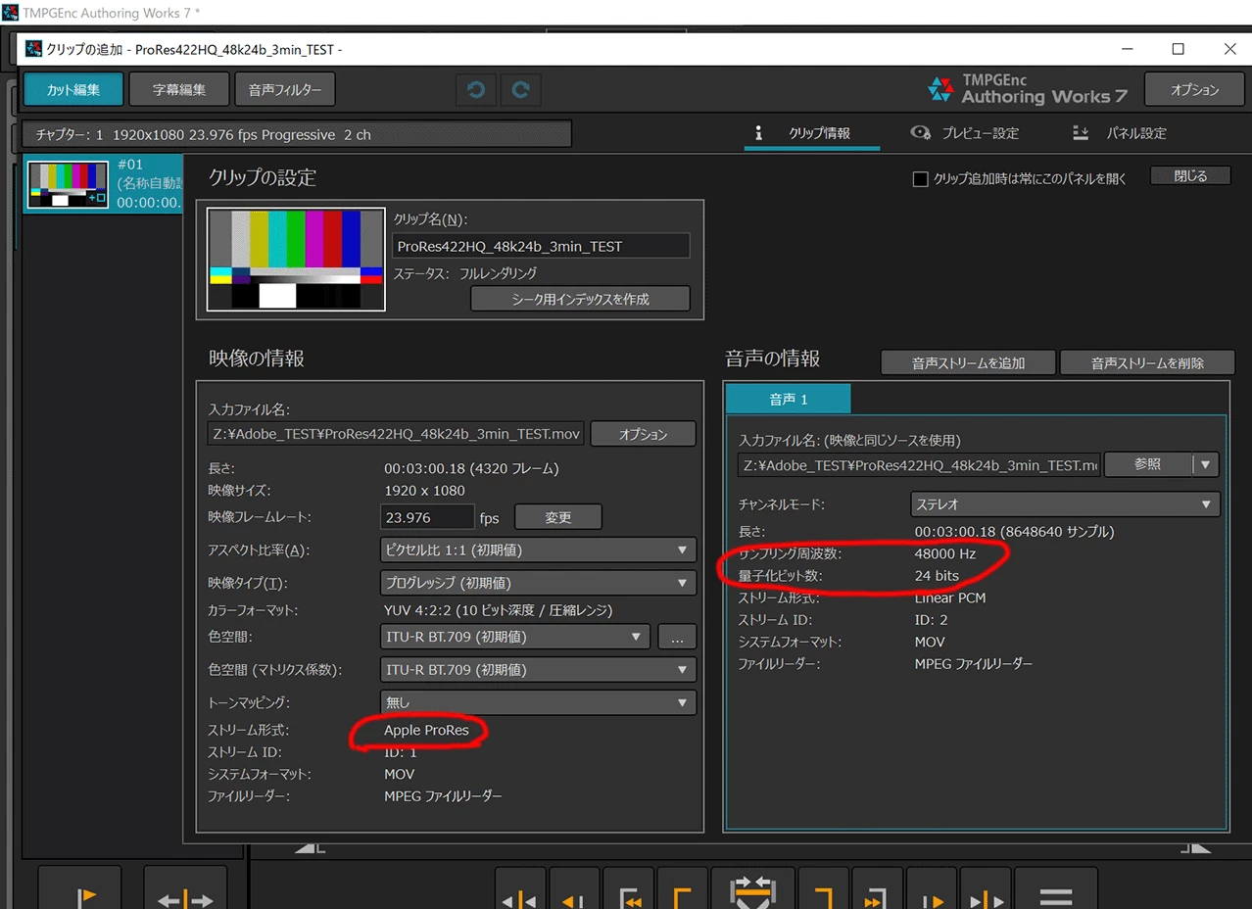Click the audio 入力ファイル名 path field
The image size is (1252, 909).
click(919, 464)
